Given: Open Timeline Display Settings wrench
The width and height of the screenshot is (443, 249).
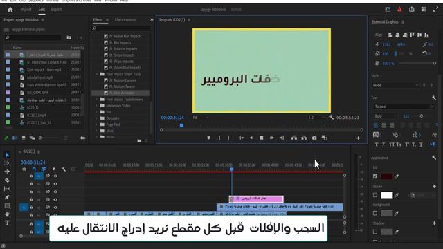Looking at the screenshot, I should (x=64, y=169).
